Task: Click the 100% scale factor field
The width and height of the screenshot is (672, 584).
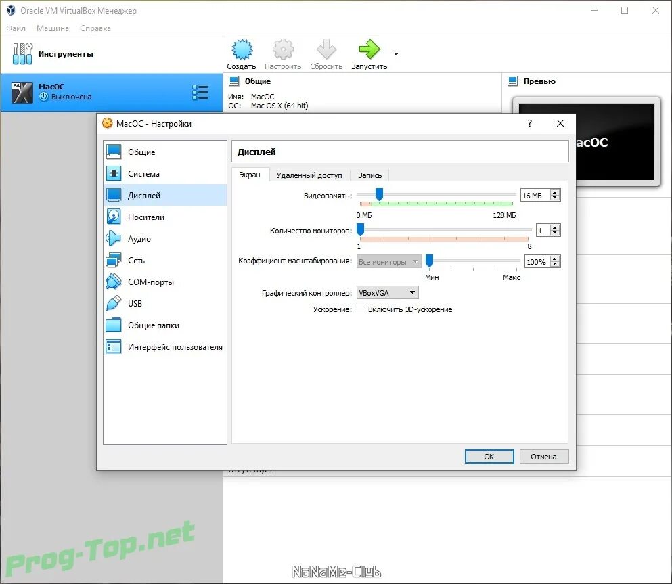Action: pyautogui.click(x=537, y=261)
